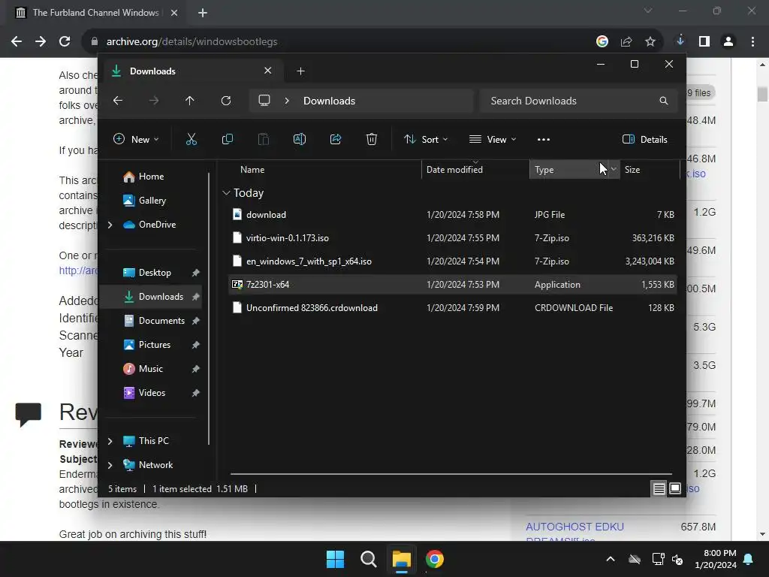Select Desktop in navigation pane
The image size is (769, 577).
pyautogui.click(x=150, y=273)
